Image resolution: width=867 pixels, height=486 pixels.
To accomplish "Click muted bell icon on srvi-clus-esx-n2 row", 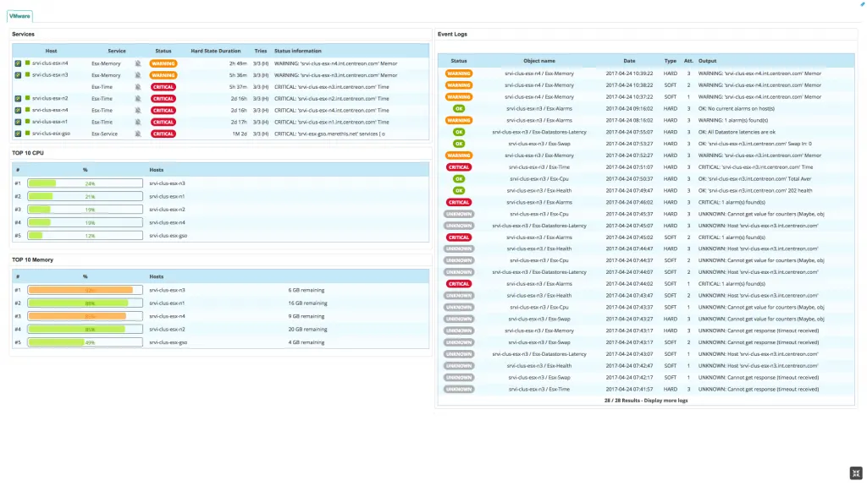I will click(x=138, y=98).
